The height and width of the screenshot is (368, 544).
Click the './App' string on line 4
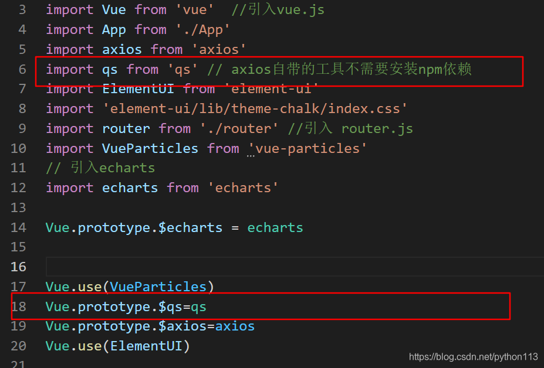click(x=202, y=30)
